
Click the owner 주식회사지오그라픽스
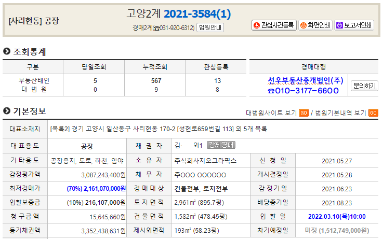[205, 161]
